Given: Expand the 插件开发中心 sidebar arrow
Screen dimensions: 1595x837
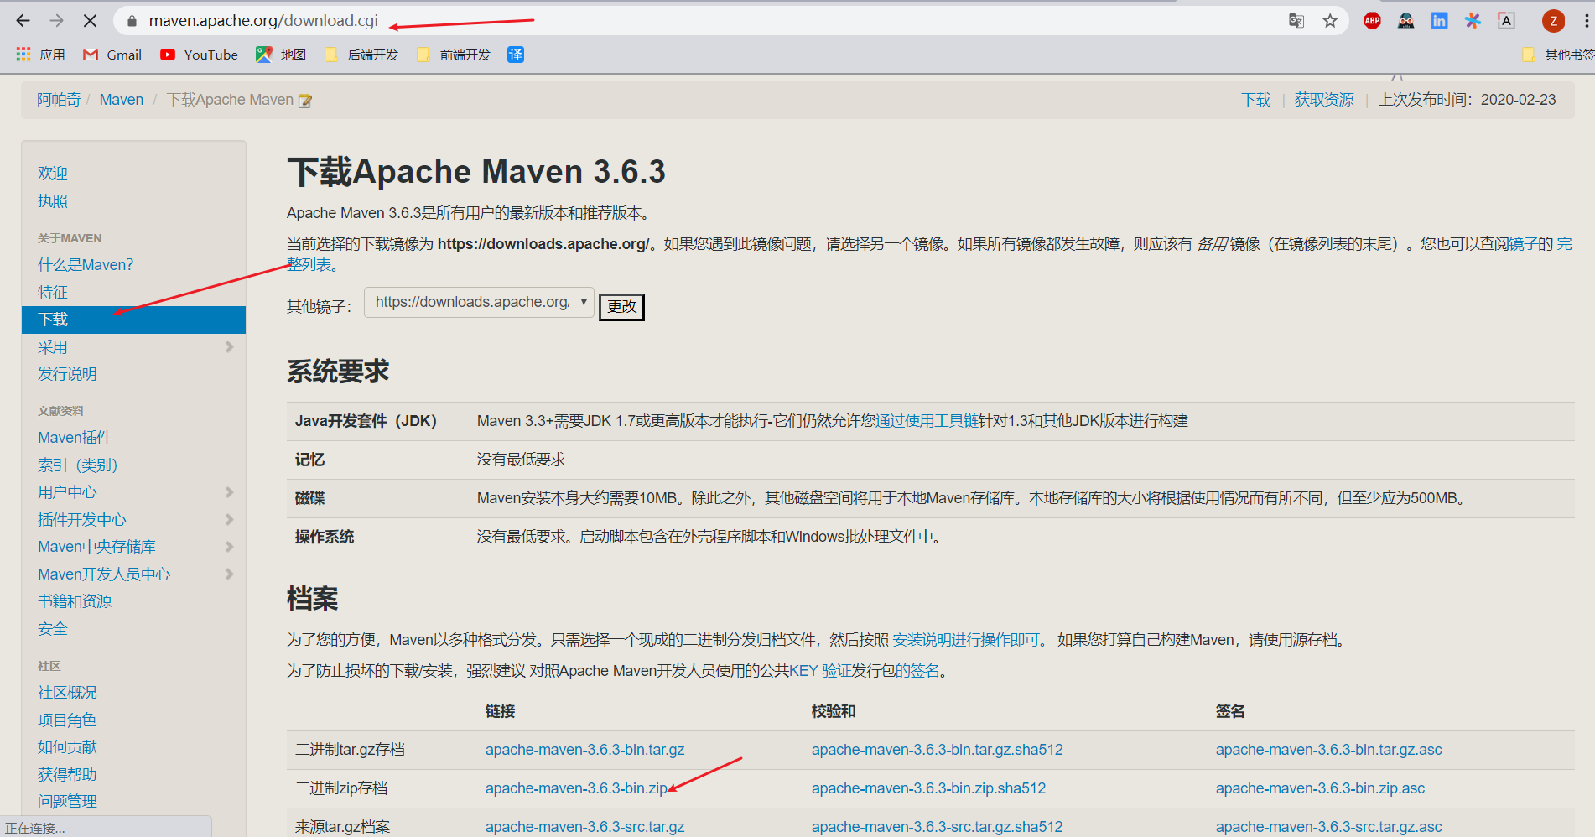Looking at the screenshot, I should 229,519.
